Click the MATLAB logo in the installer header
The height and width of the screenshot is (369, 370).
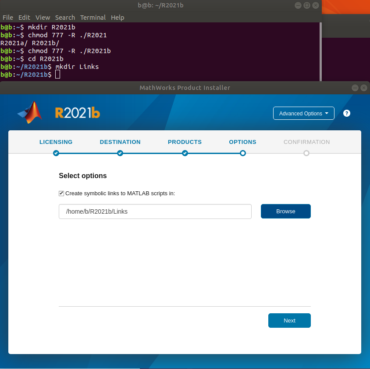pos(30,112)
